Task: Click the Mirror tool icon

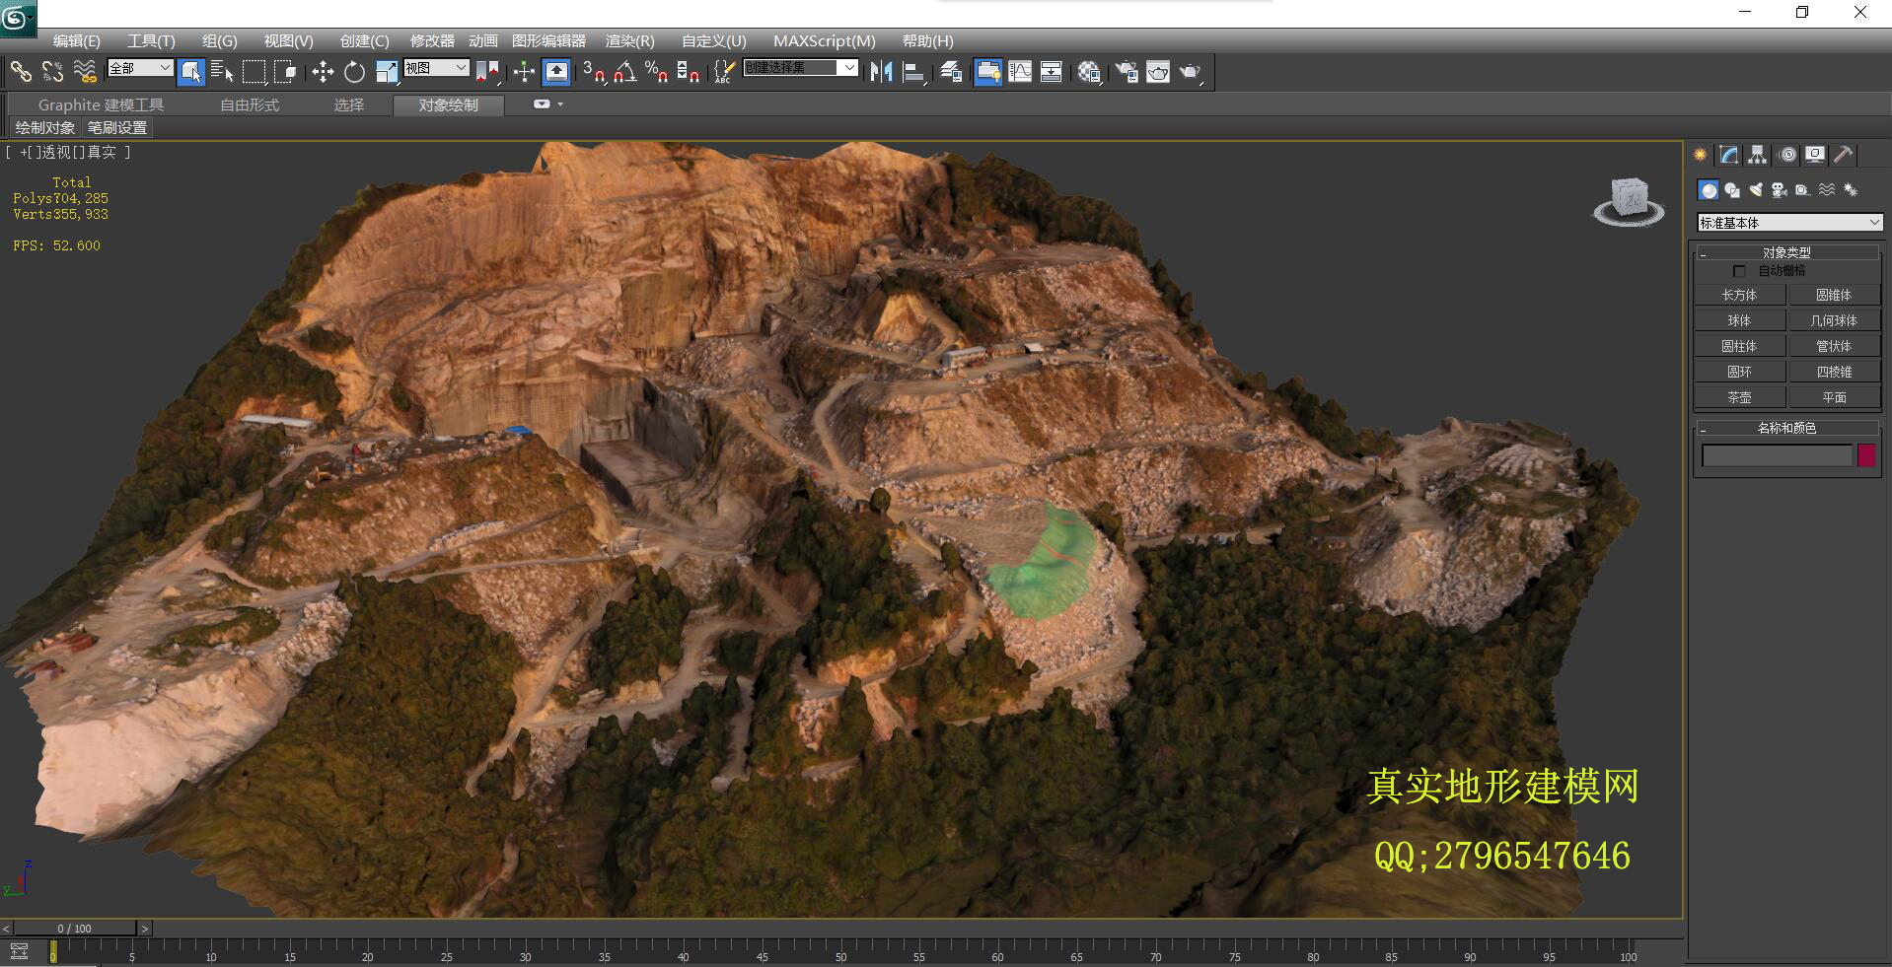Action: pos(881,71)
